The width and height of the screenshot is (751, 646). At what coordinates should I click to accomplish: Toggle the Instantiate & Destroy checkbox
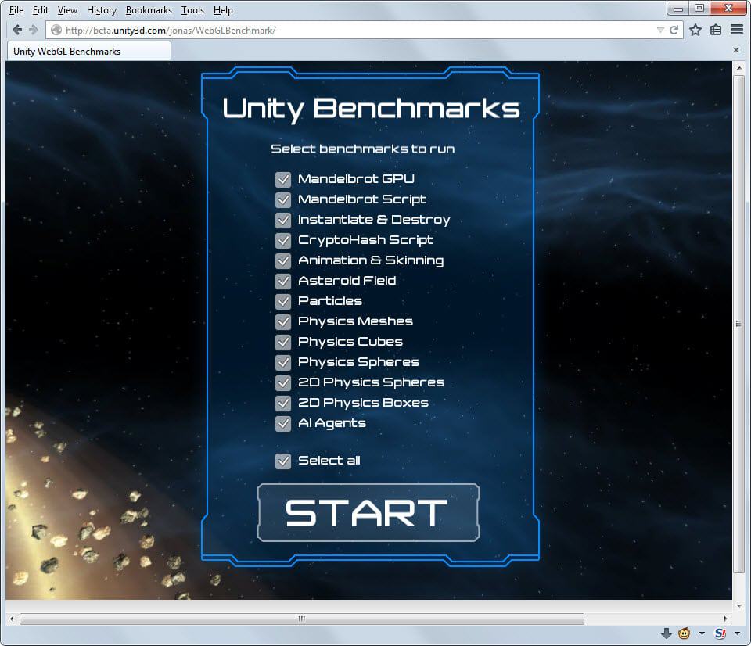pyautogui.click(x=283, y=221)
